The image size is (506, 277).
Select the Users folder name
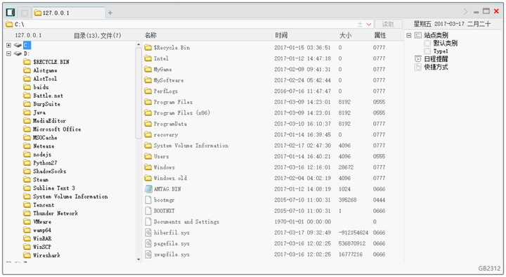pos(161,156)
